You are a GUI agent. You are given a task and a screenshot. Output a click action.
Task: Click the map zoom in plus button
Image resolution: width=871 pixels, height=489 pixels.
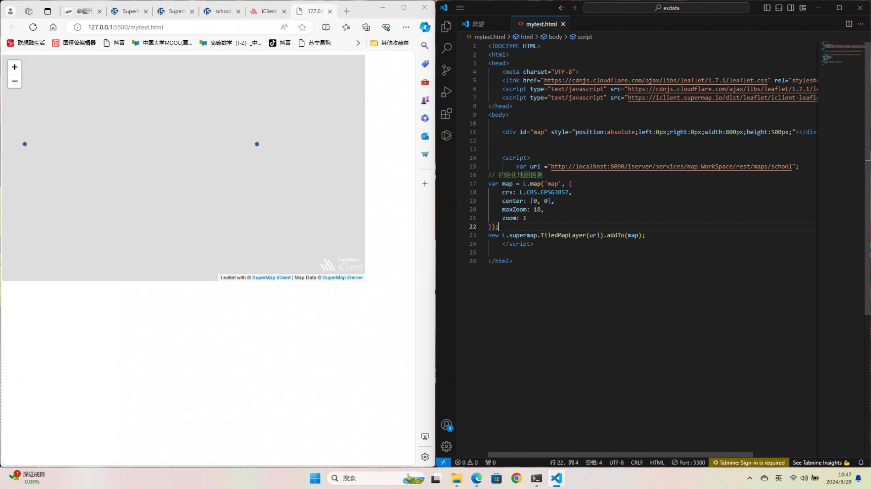pos(15,67)
